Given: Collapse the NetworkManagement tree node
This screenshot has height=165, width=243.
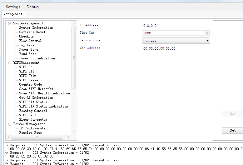Looking at the screenshot, I should pyautogui.click(x=10, y=124).
